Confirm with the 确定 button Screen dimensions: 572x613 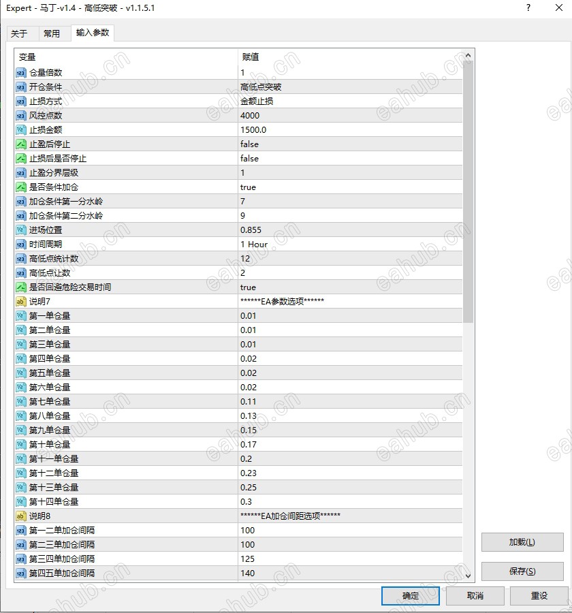(x=410, y=596)
